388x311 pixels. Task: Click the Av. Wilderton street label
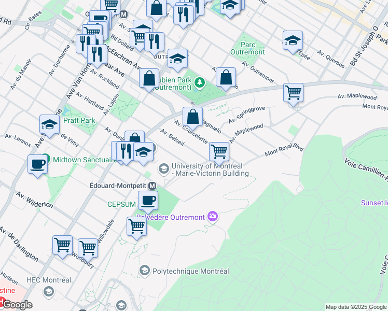coord(34,200)
